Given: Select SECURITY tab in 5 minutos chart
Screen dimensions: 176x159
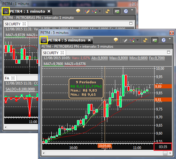Looking at the screenshot, I should click(51, 53).
